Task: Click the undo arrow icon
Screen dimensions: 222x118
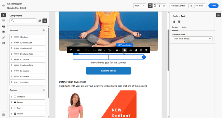Action: (191, 6)
